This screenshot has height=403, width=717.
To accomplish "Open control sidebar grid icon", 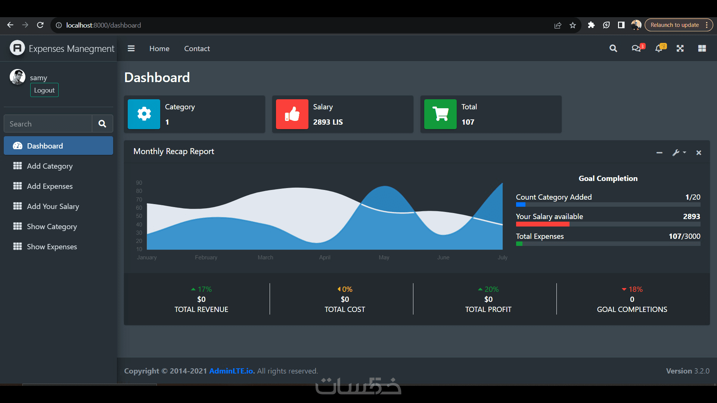I will click(702, 49).
